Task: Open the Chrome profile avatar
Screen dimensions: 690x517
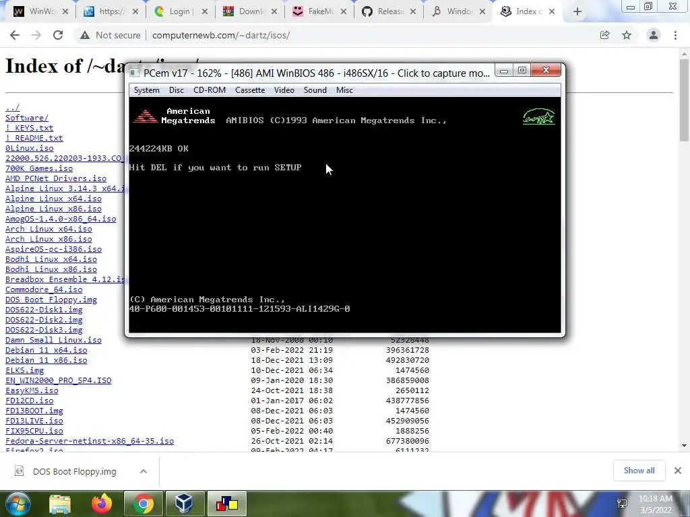Action: tap(654, 35)
